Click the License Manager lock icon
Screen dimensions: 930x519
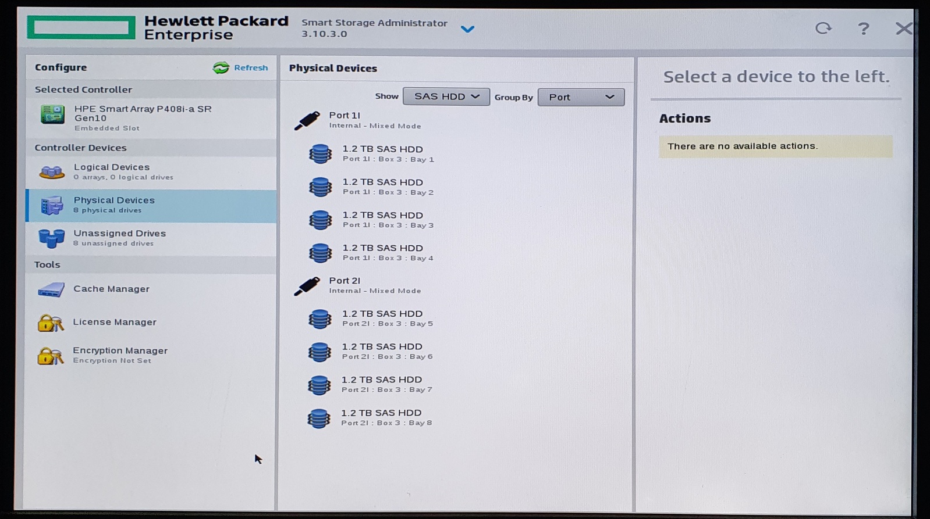click(50, 323)
